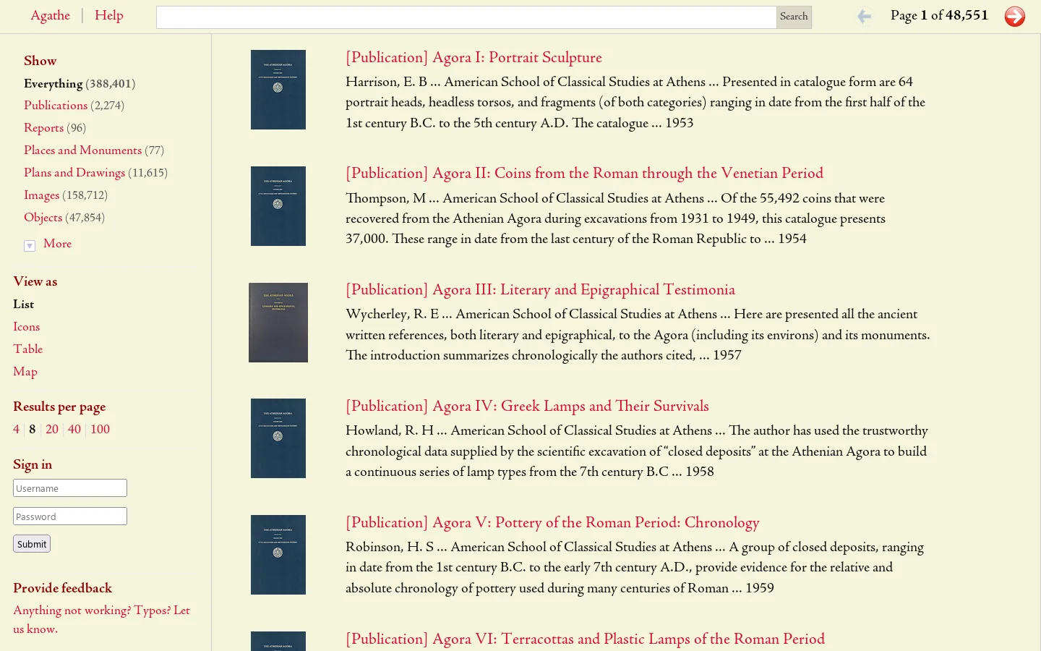Open the More categories link
Image resolution: width=1041 pixels, height=651 pixels.
(x=57, y=244)
